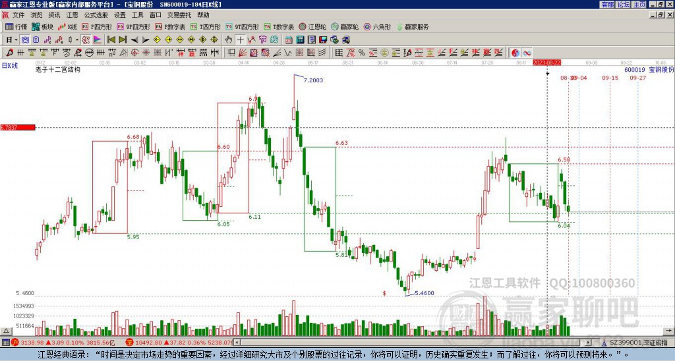The image size is (675, 361).
Task: Open the T四方形 time square
Action: click(x=206, y=26)
